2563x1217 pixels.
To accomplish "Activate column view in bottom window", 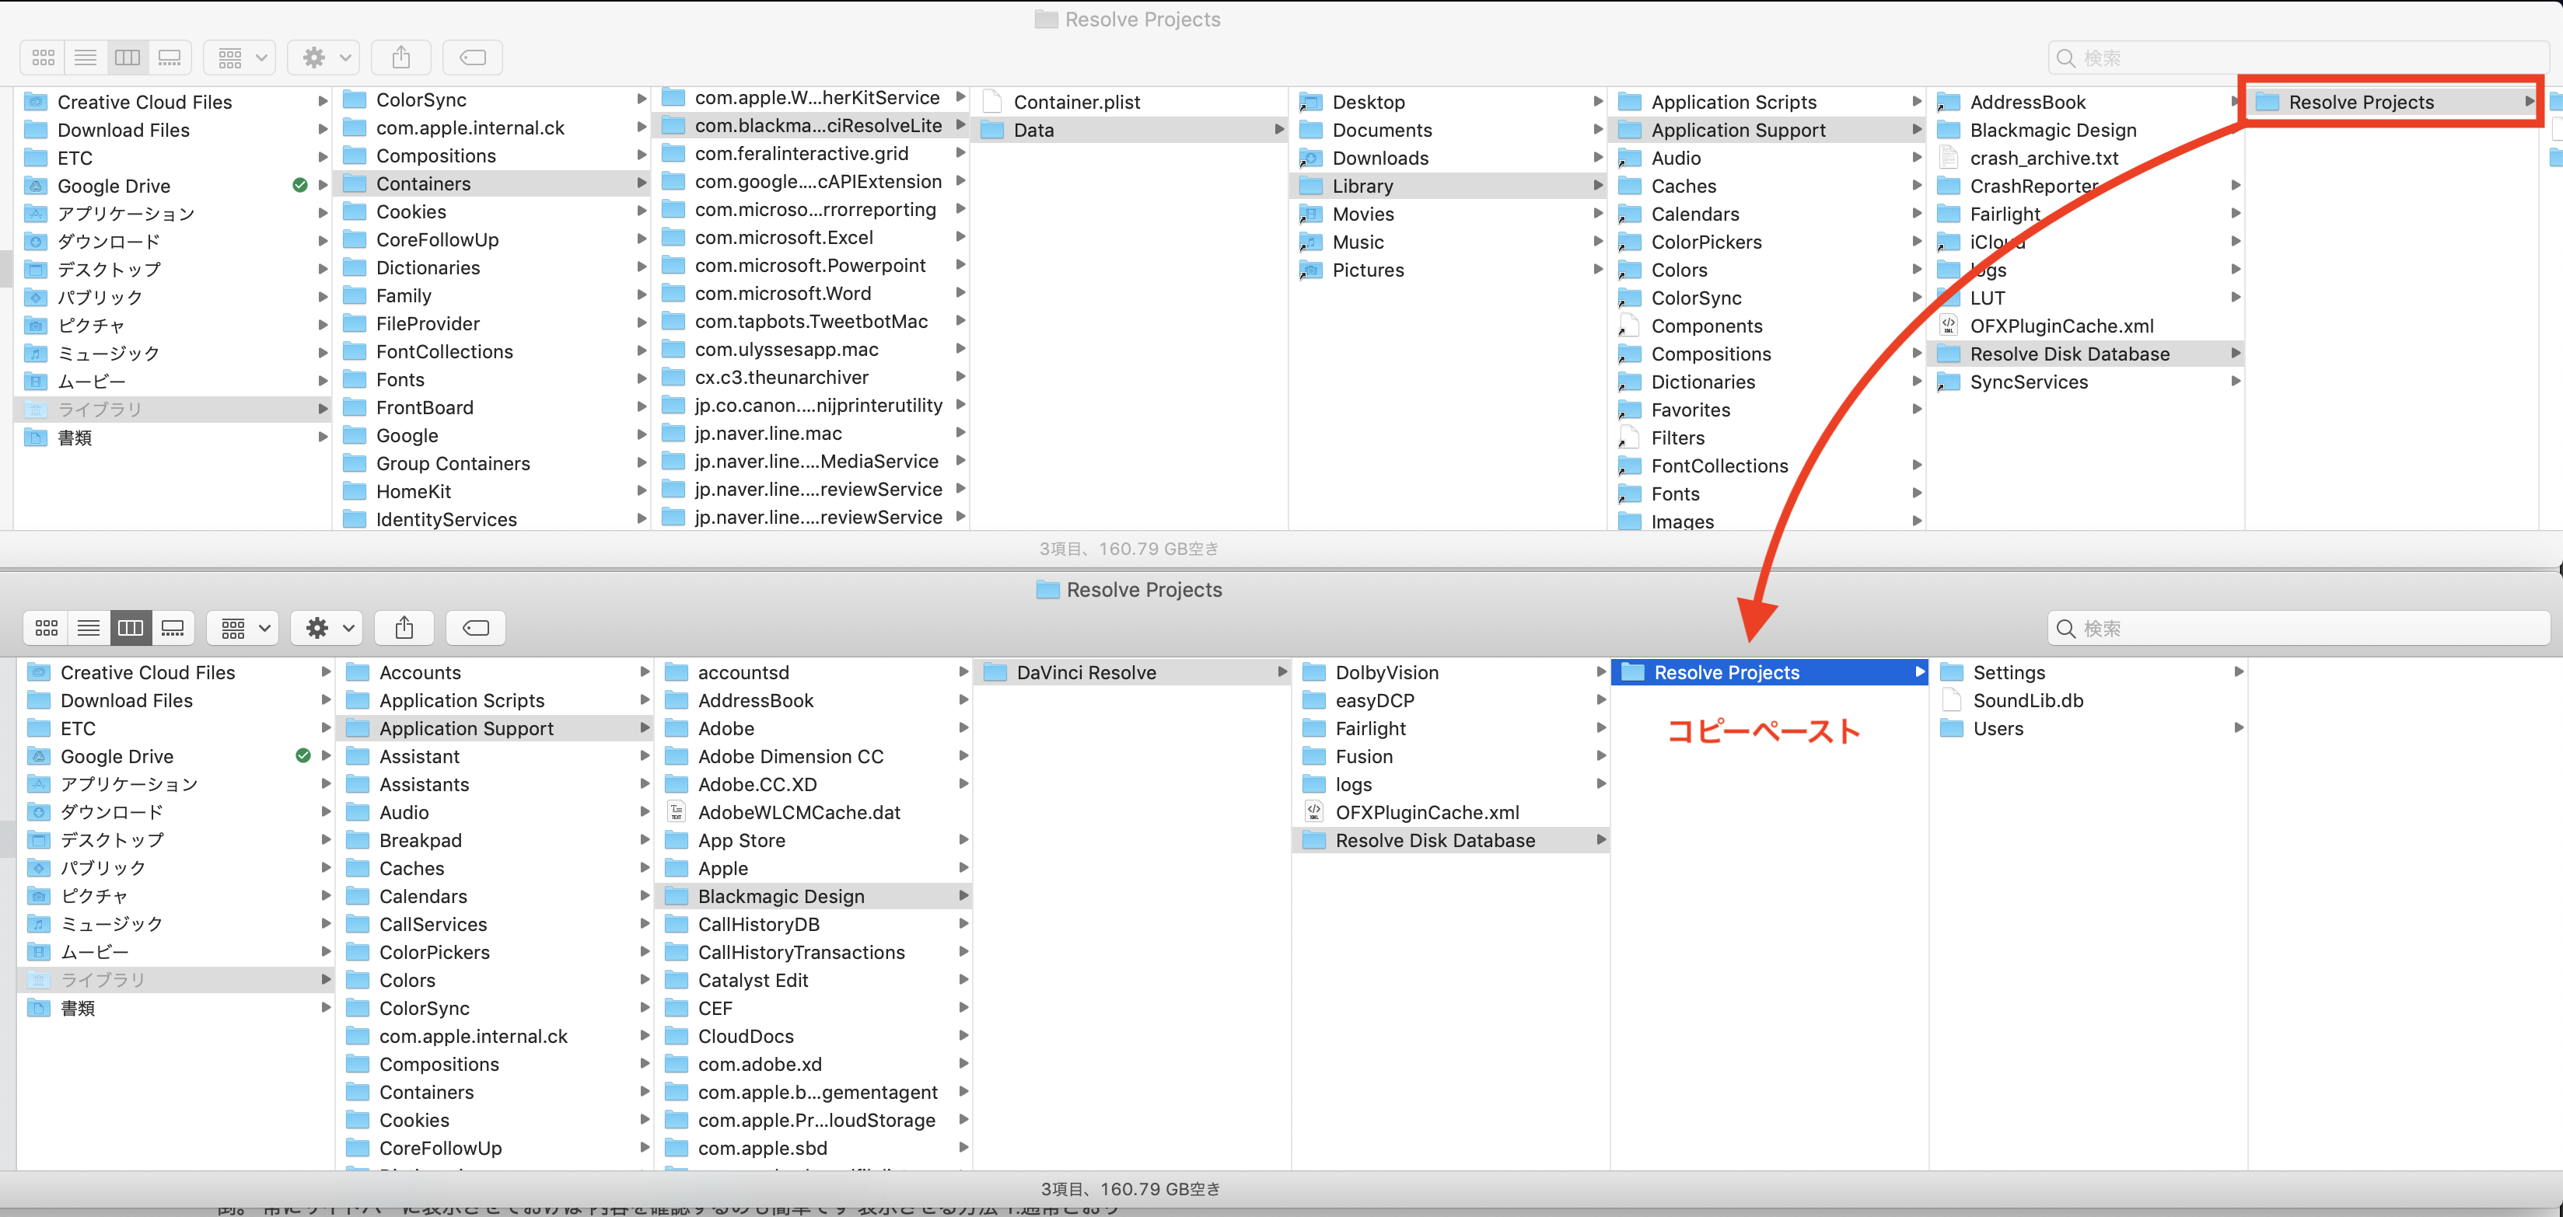I will click(x=131, y=627).
